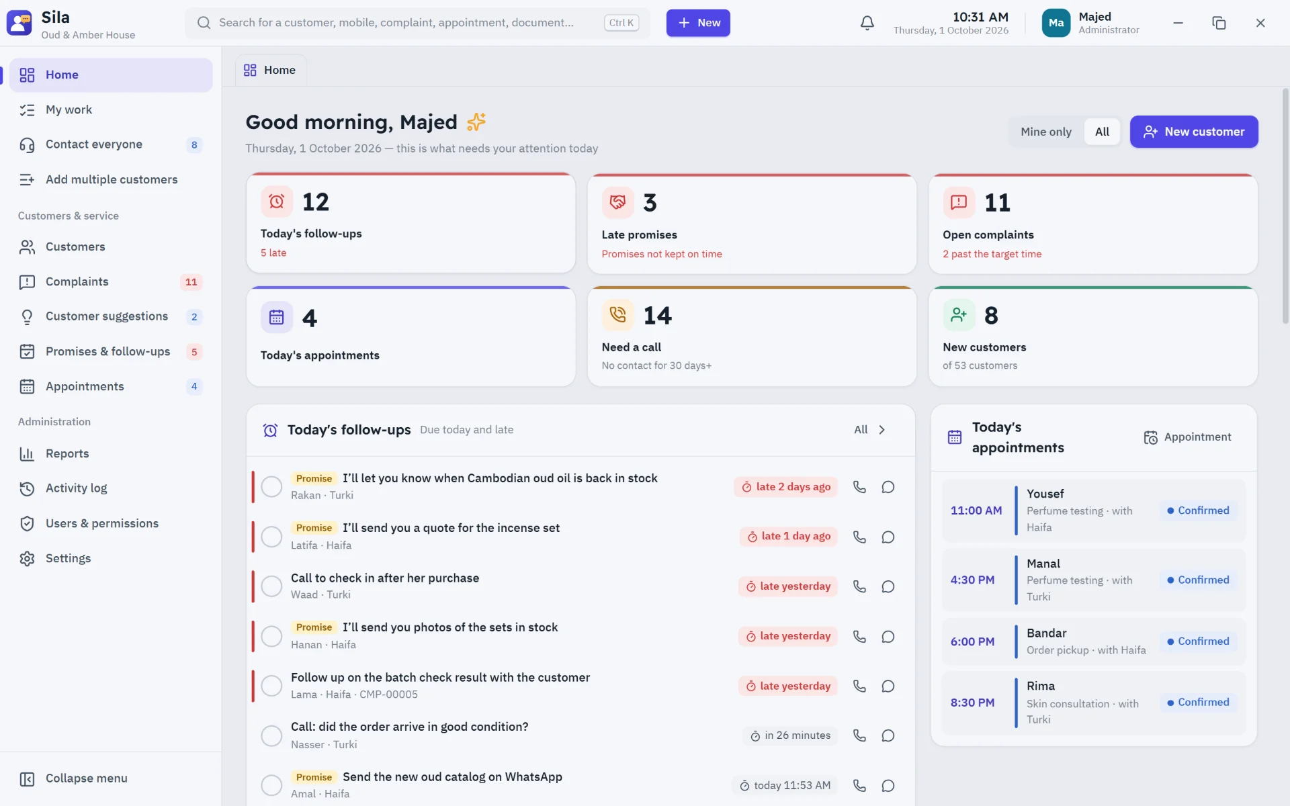
Task: Click the Majed user avatar
Action: [x=1056, y=23]
